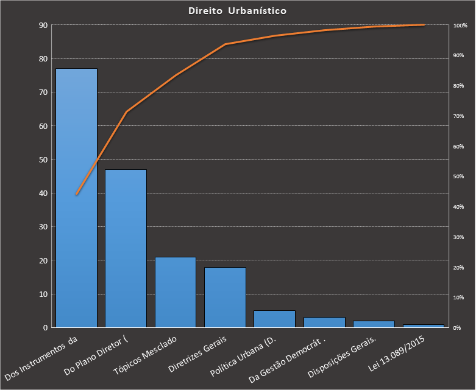
Task: Click the shortest bar, Lei 13.089/2015
Action: pos(423,326)
